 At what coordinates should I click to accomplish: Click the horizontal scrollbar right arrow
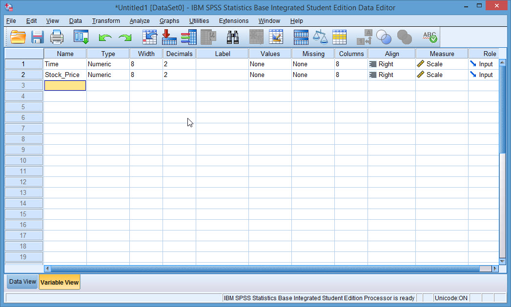495,269
